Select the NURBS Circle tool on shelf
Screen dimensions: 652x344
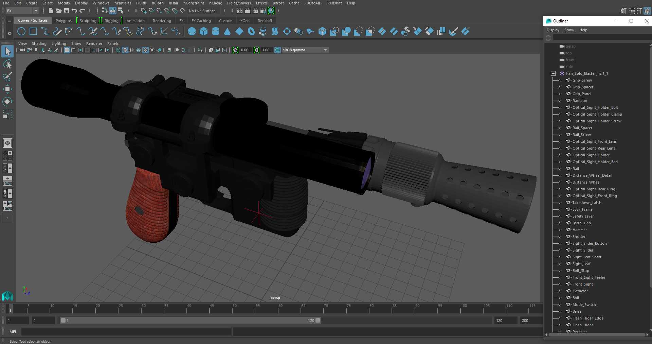pos(21,32)
